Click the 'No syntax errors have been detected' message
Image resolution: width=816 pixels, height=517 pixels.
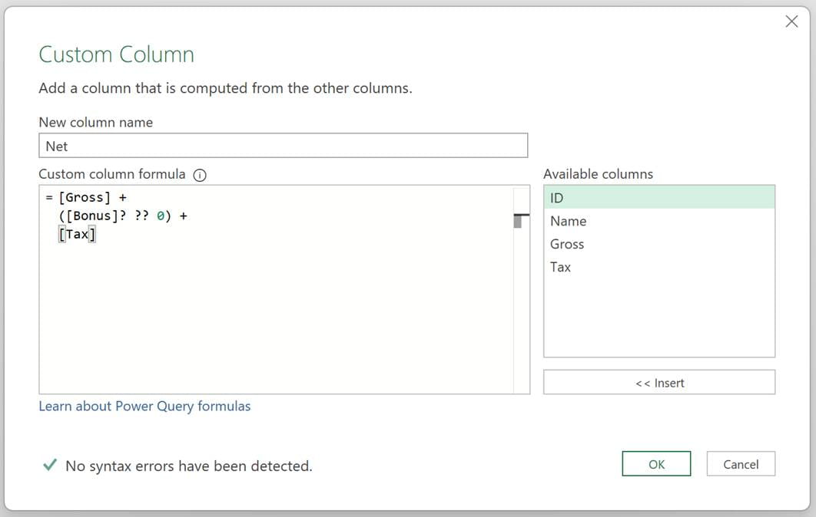(x=189, y=466)
